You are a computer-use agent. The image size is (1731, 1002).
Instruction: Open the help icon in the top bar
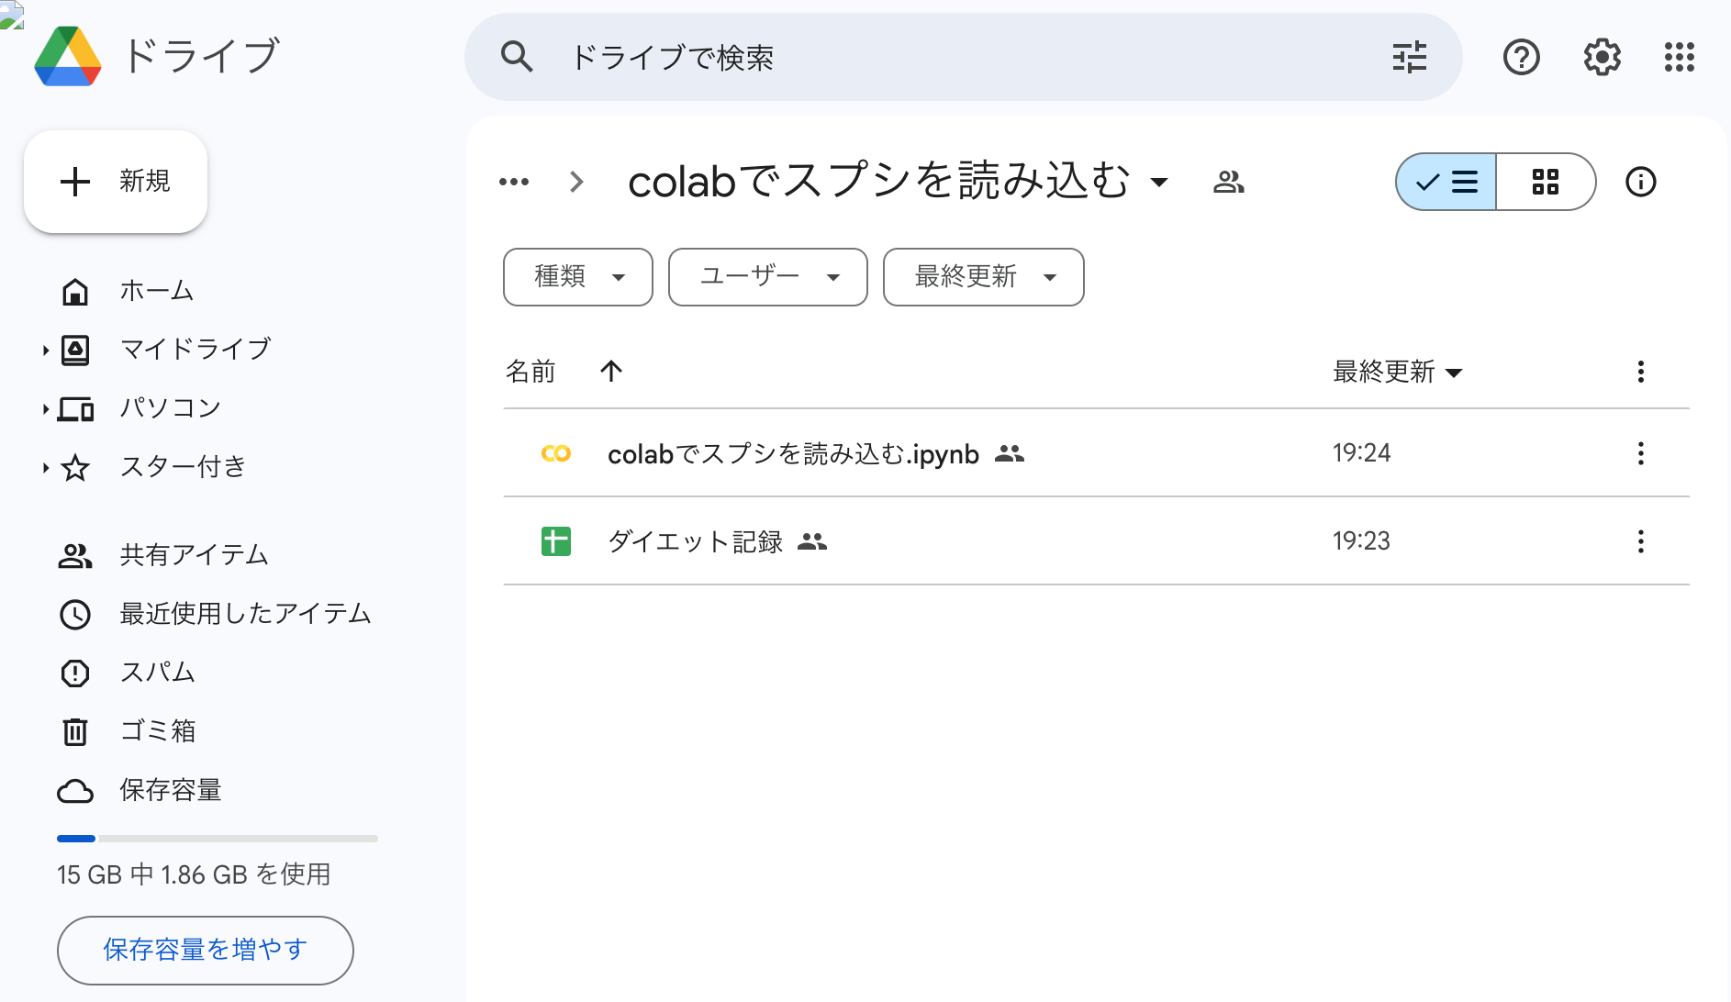[x=1521, y=57]
